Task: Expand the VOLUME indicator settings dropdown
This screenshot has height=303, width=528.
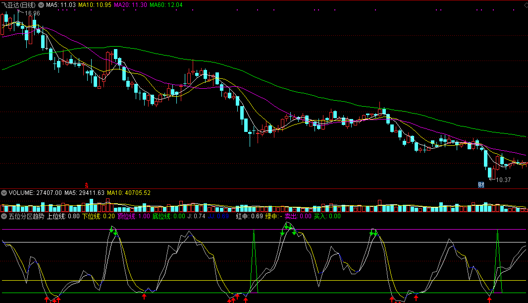Action: (x=4, y=193)
